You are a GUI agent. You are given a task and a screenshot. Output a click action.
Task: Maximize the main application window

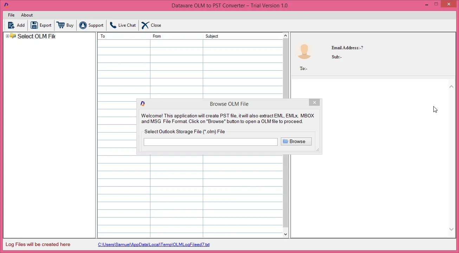click(x=436, y=4)
